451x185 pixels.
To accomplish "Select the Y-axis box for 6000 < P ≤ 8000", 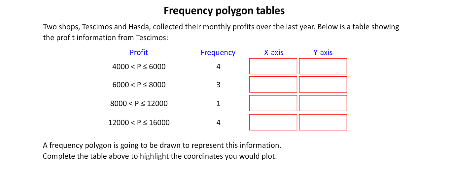I will 323,85.
